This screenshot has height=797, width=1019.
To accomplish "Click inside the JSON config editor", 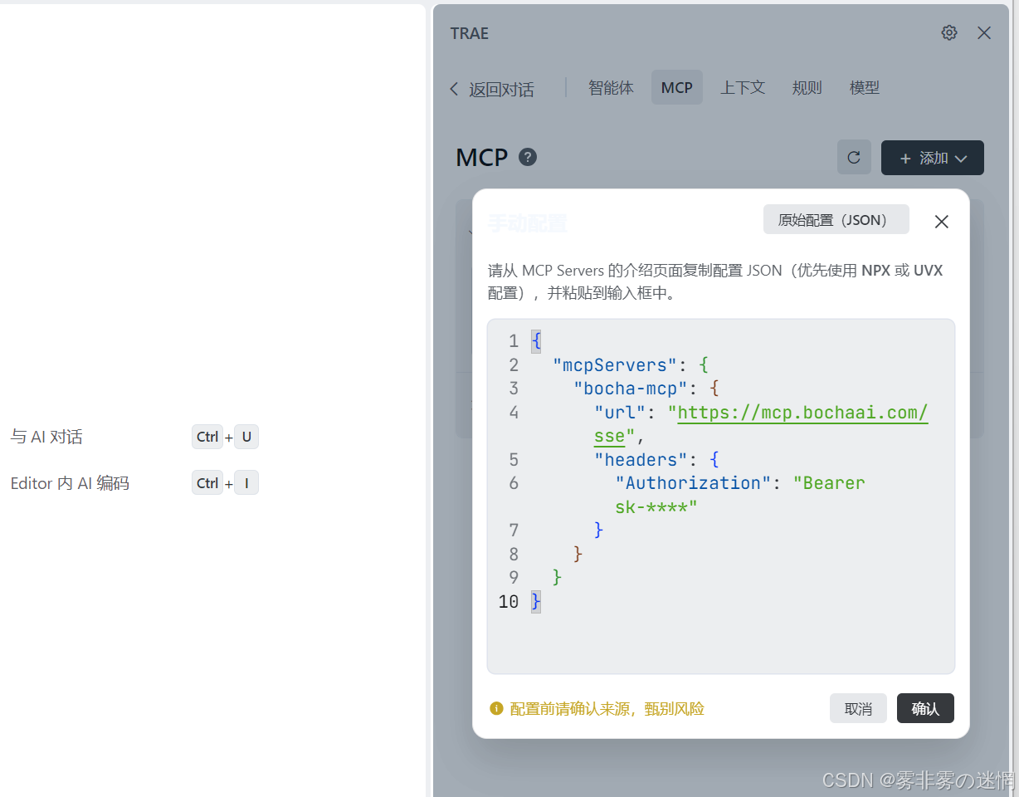I will coord(721,496).
